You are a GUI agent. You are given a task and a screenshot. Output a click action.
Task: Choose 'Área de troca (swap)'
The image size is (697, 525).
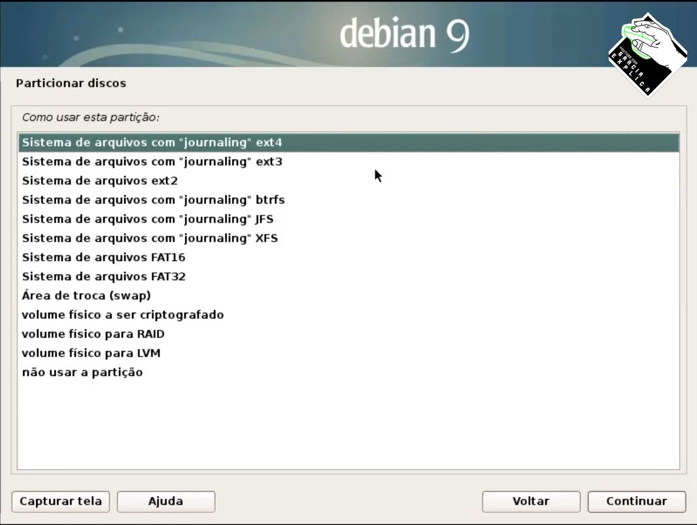[x=349, y=296]
